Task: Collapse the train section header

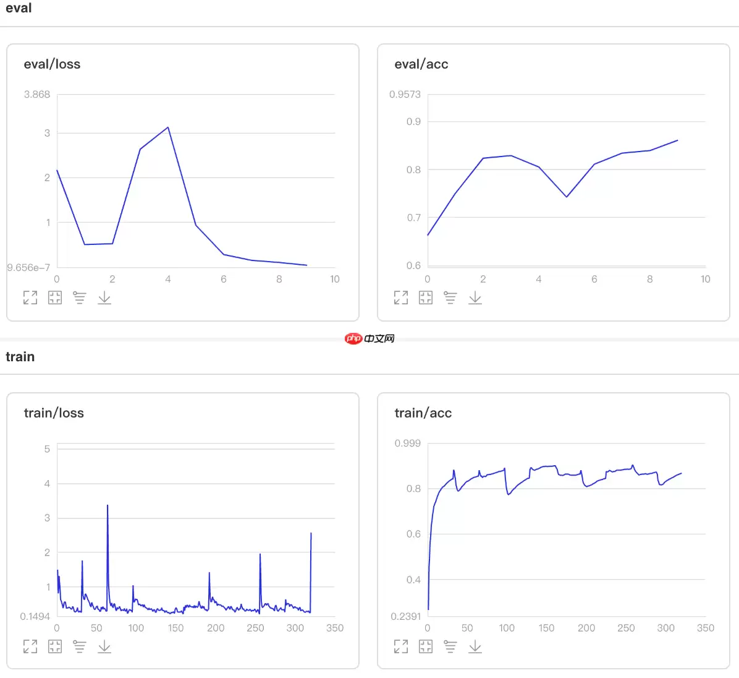Action: [x=20, y=357]
